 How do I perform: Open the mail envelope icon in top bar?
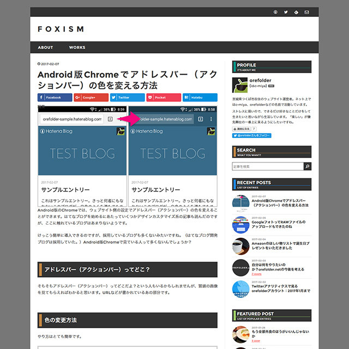[x=306, y=12]
